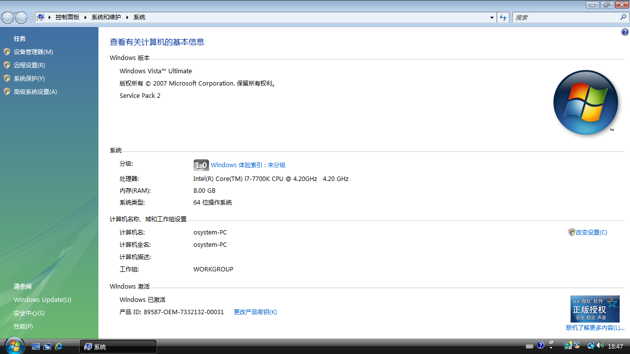
Task: Open the Windows 体验索引: 未分级 link
Action: [248, 165]
